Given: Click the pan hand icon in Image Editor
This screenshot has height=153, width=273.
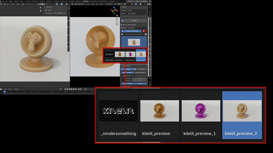Looking at the screenshot, I should point(41,10).
